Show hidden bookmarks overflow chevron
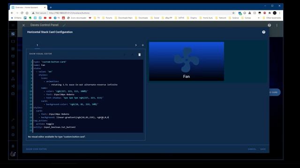300x168 pixels. point(259,18)
